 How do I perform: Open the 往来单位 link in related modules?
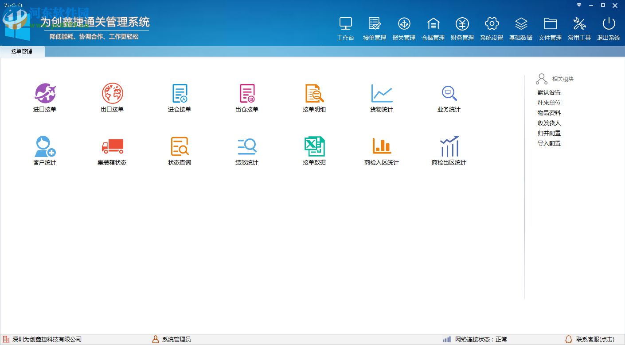click(549, 103)
